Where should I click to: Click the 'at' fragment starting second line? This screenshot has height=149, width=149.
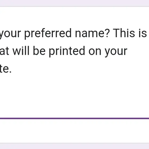(x=4, y=51)
